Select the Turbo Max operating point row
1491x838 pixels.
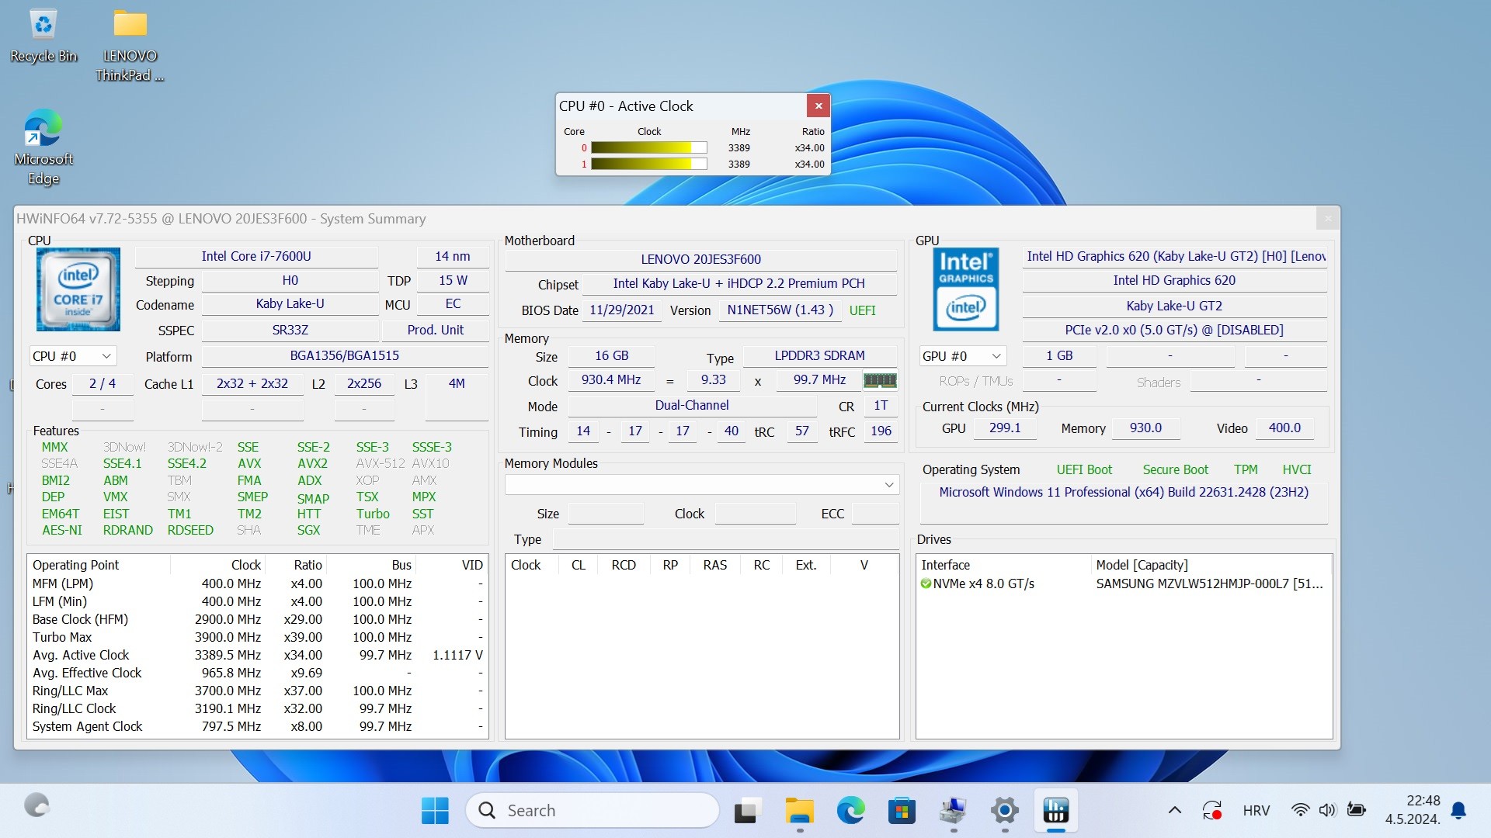pos(258,638)
